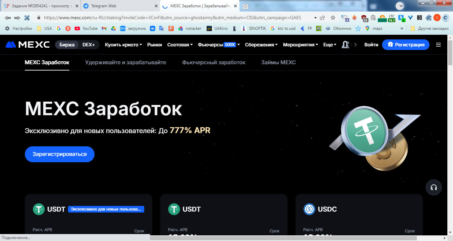Open the Рынки menu item
Viewport: 453px width, 241px height.
155,45
